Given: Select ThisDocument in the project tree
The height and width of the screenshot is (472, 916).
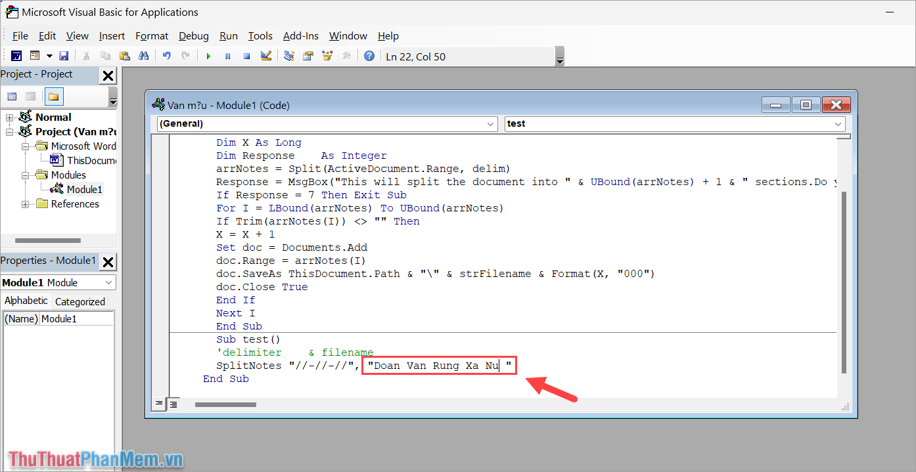Looking at the screenshot, I should [91, 161].
